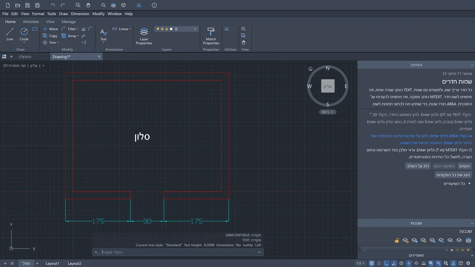Switch to the Layout1 tab
The height and width of the screenshot is (267, 475).
(52, 263)
